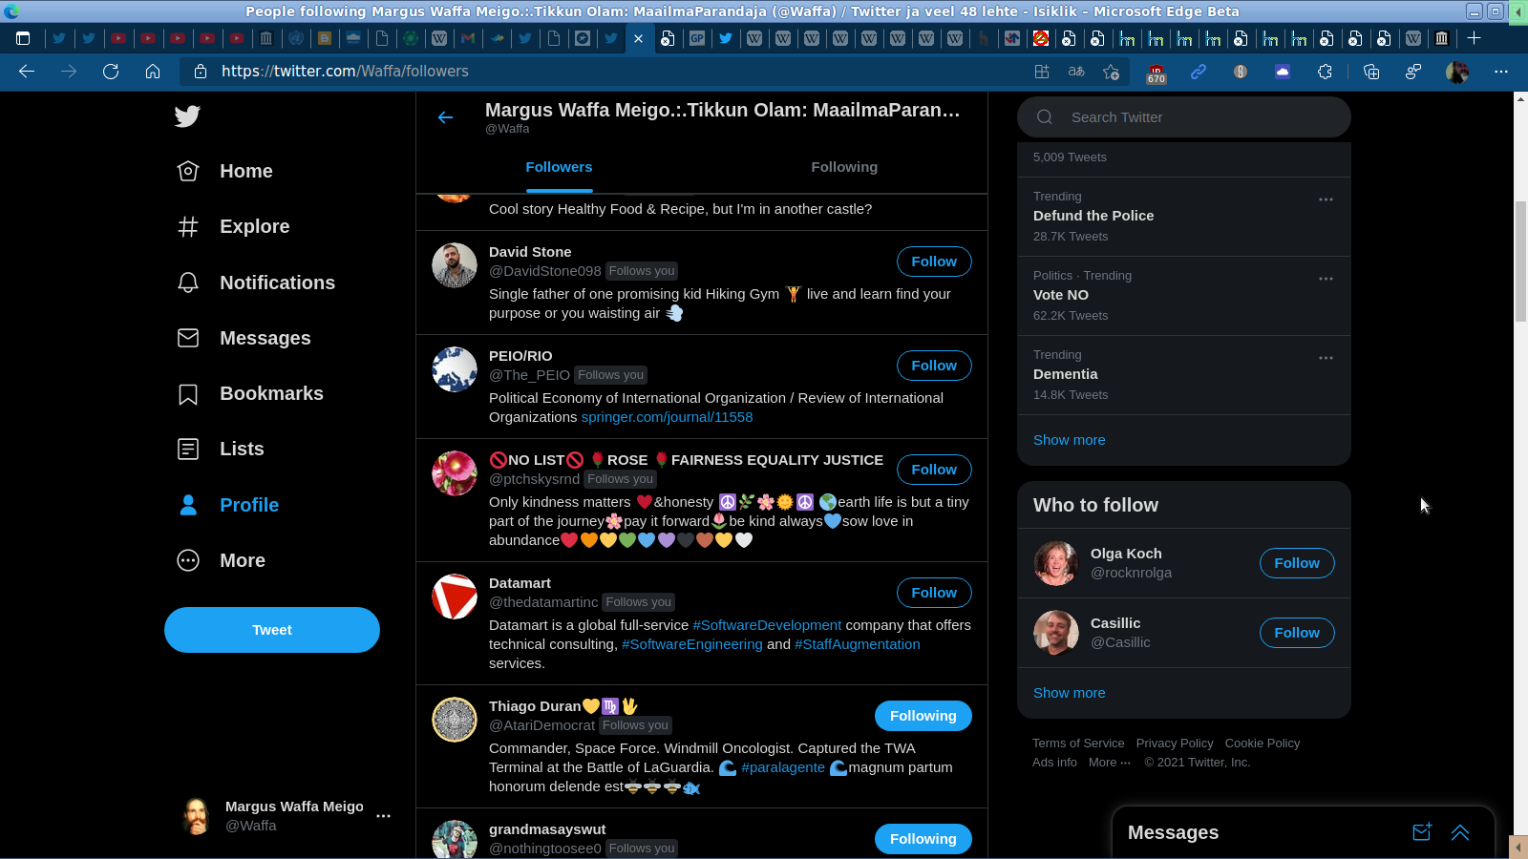The width and height of the screenshot is (1528, 859).
Task: Open a new browser tab
Action: [x=1474, y=38]
